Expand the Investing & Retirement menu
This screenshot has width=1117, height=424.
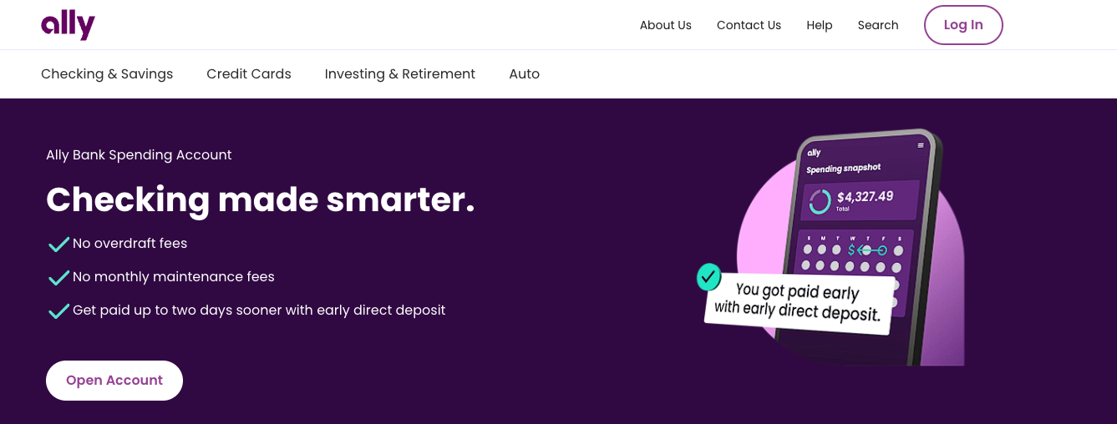pyautogui.click(x=399, y=74)
